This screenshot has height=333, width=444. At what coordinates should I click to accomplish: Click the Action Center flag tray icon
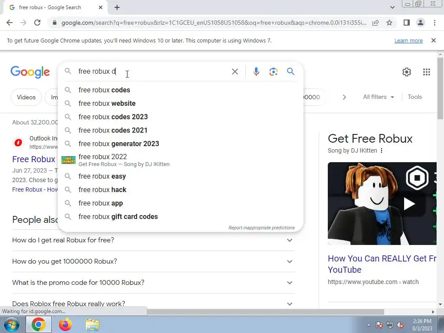379,325
